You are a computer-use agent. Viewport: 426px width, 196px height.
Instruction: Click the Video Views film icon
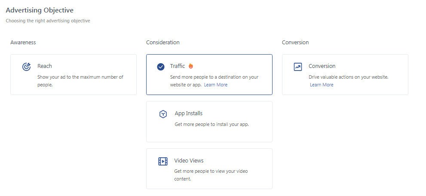(x=163, y=161)
